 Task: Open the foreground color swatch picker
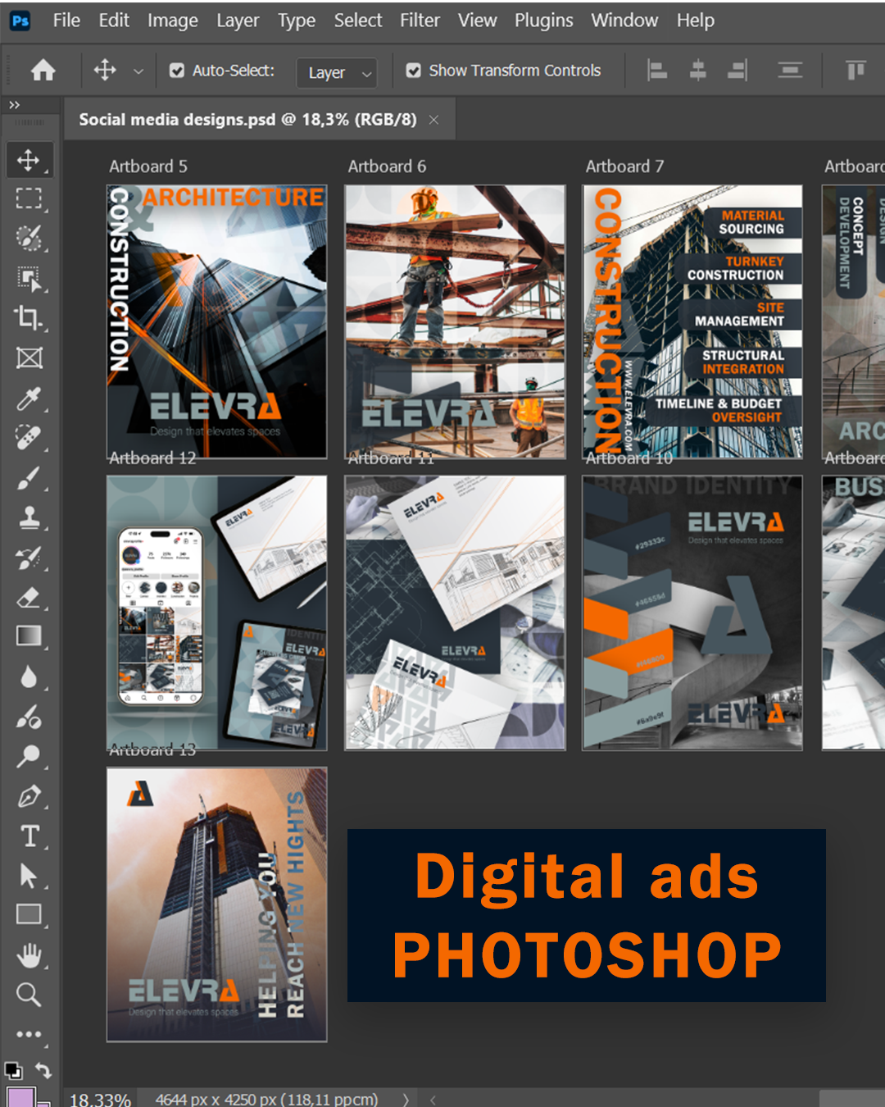tap(20, 1097)
